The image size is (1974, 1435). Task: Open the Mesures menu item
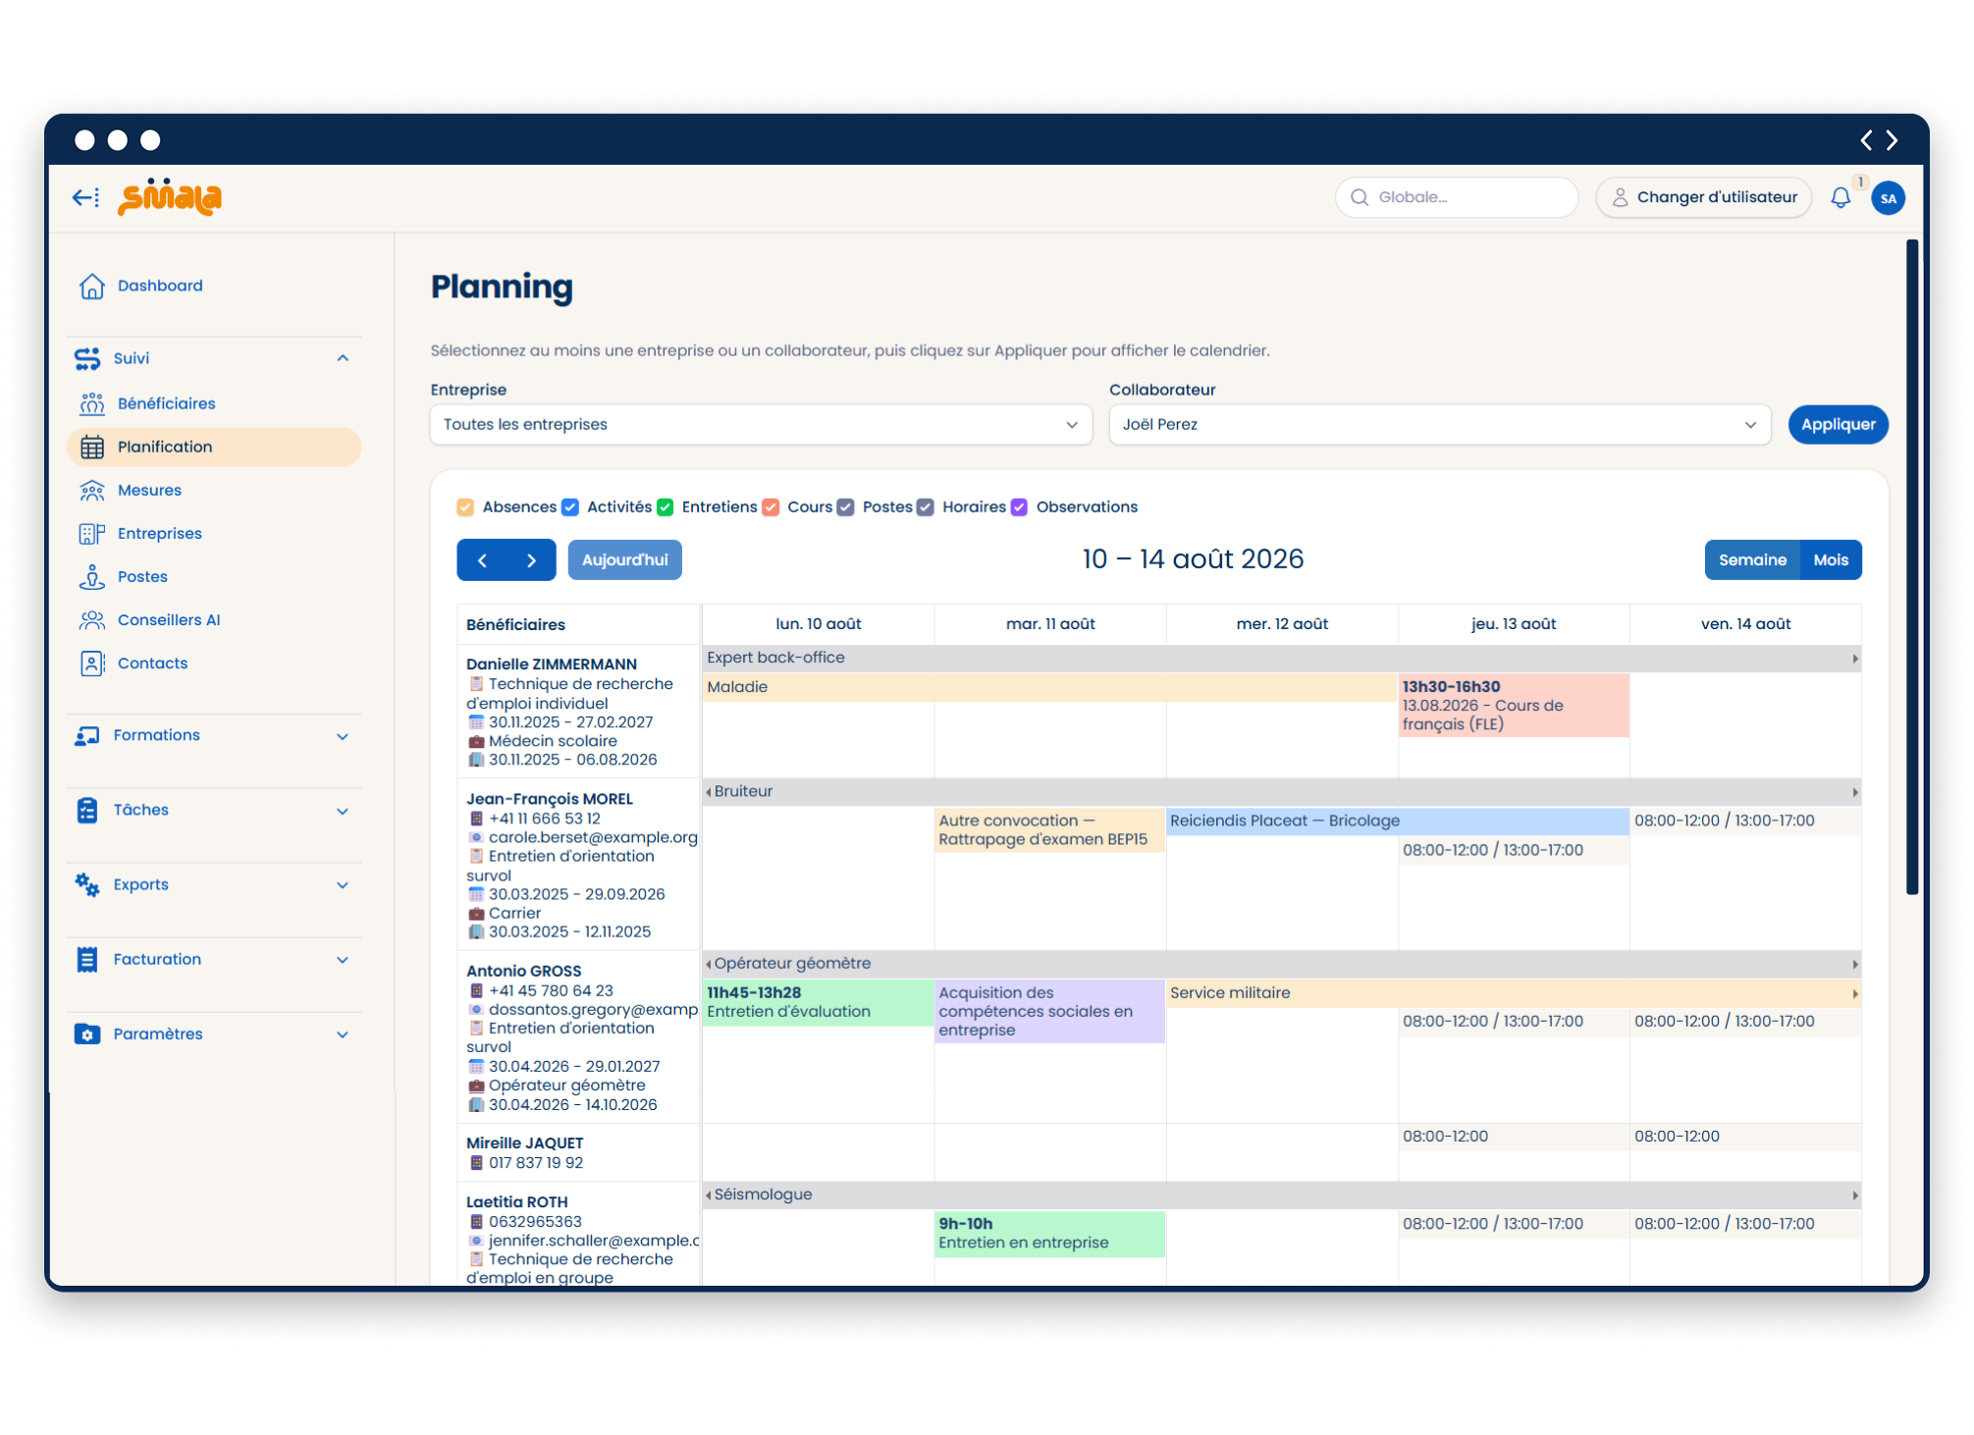click(x=214, y=490)
